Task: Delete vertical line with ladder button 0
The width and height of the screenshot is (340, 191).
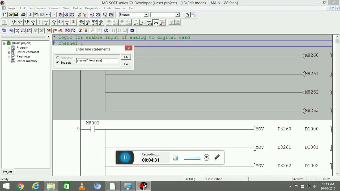Action: [x=74, y=23]
